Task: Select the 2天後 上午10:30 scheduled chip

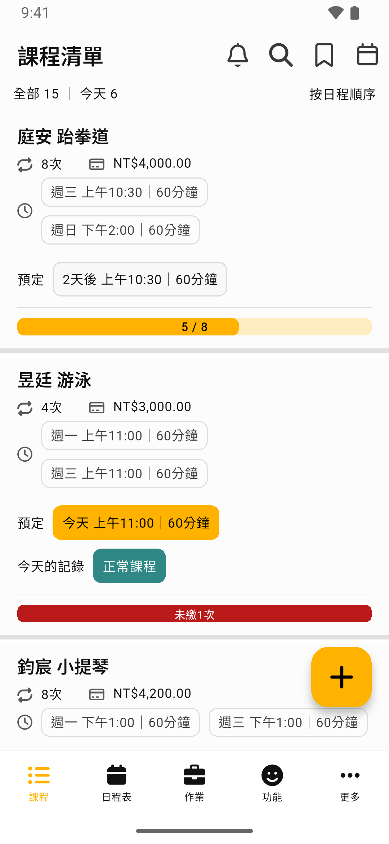Action: pos(140,279)
